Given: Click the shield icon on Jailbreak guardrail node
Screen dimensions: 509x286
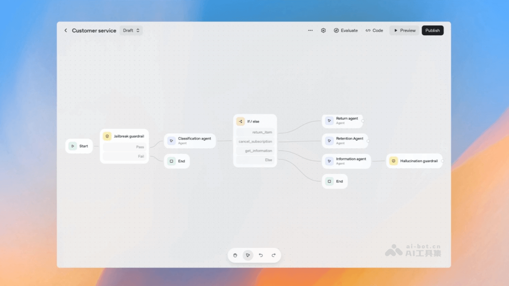Looking at the screenshot, I should click(107, 136).
